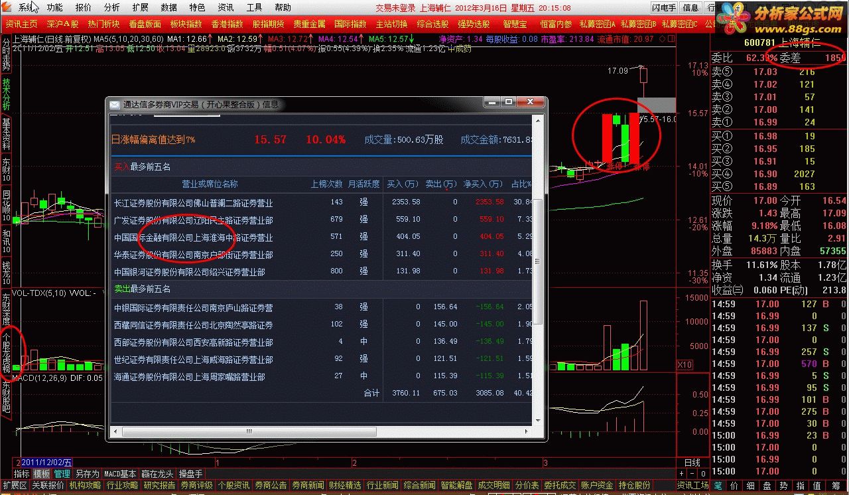Select 贵重金属 in toolbar
This screenshot has height=495, width=849.
coord(309,24)
